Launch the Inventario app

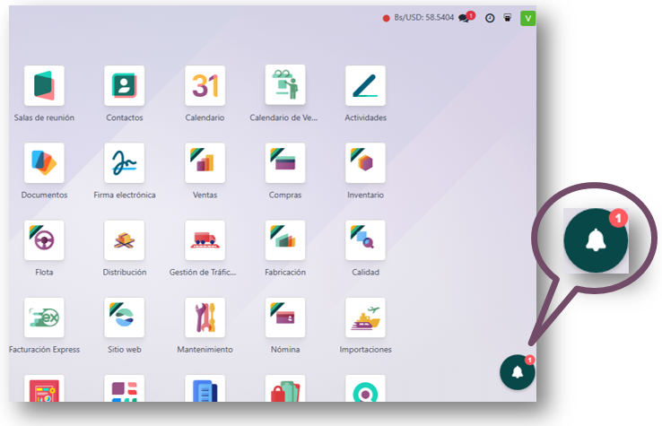(365, 163)
